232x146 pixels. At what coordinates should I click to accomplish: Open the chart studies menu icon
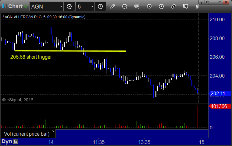point(125,6)
